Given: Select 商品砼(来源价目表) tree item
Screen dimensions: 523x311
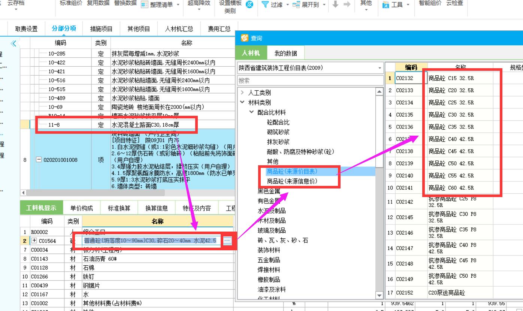Looking at the screenshot, I should (292, 171).
